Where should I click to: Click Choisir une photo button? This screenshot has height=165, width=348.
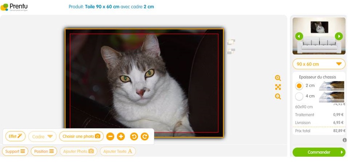[81, 136]
